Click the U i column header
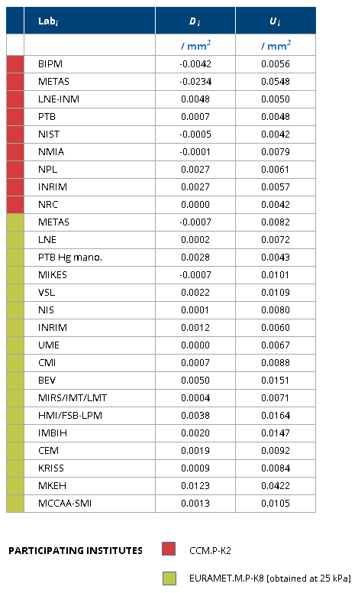Viewport: 358px width, 593px height. 276,21
